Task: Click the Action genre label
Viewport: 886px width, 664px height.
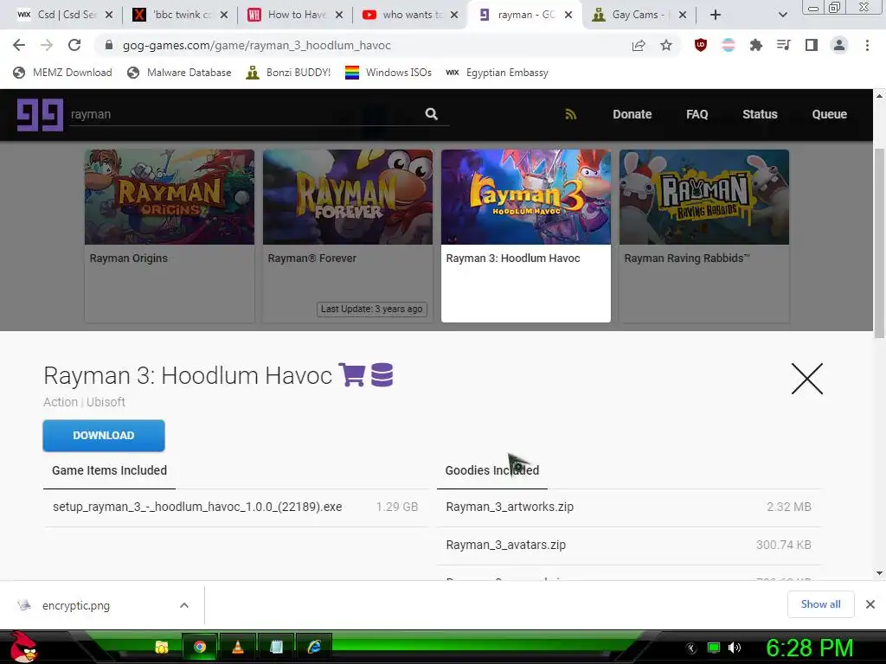Action: tap(61, 402)
